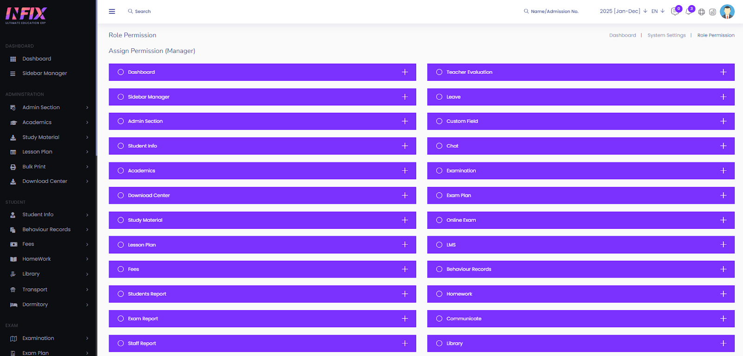Click the Exam Plan sidebar icon

click(13, 353)
